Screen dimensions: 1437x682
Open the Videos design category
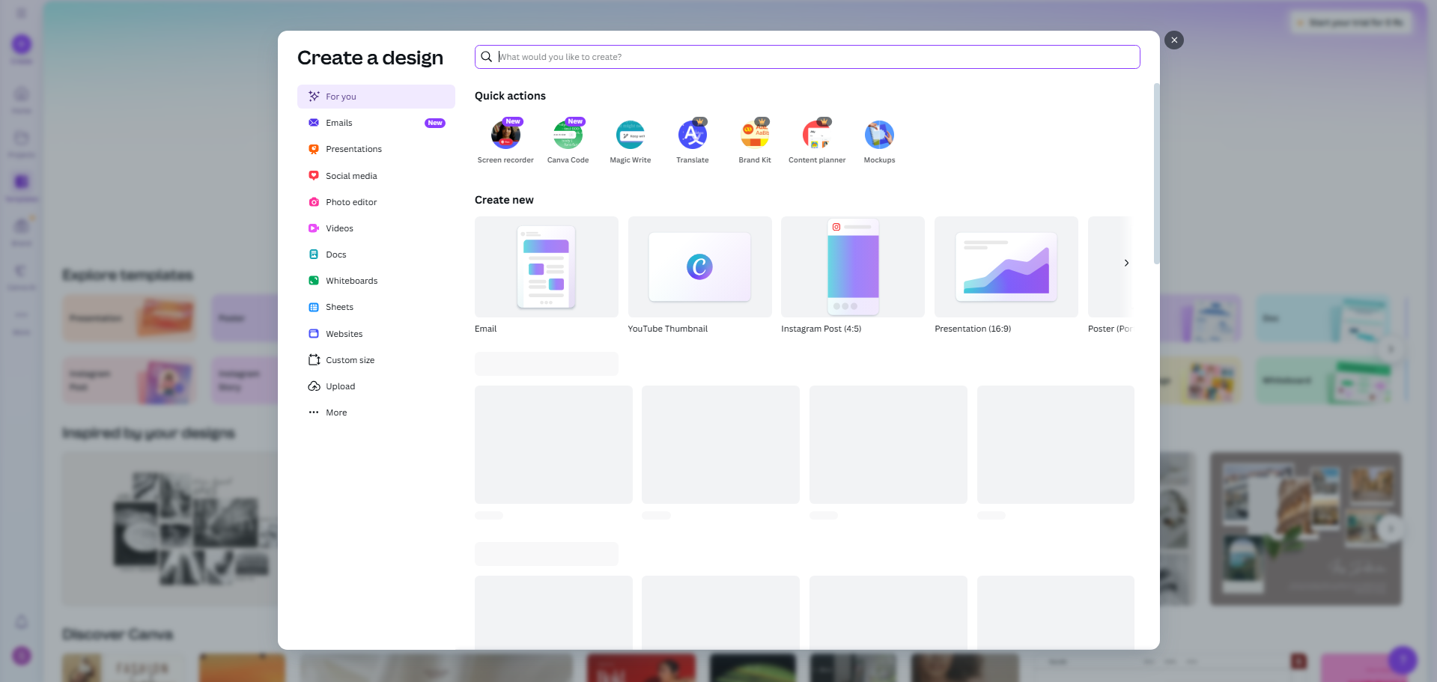coord(340,228)
